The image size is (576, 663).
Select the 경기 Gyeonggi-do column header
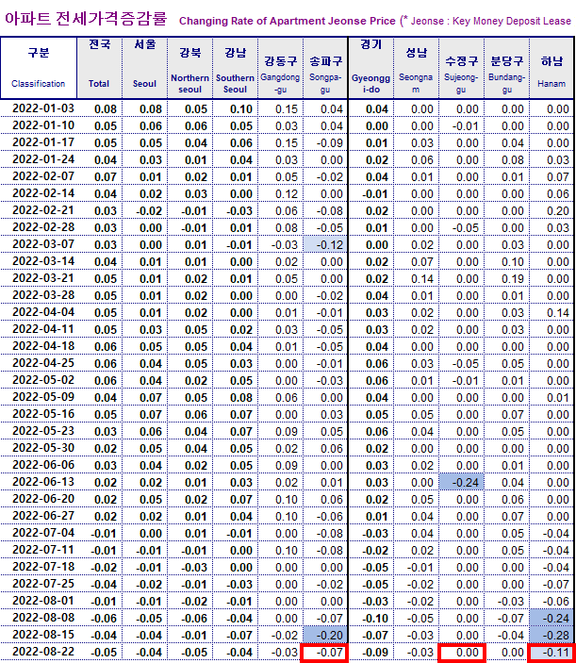[x=371, y=68]
